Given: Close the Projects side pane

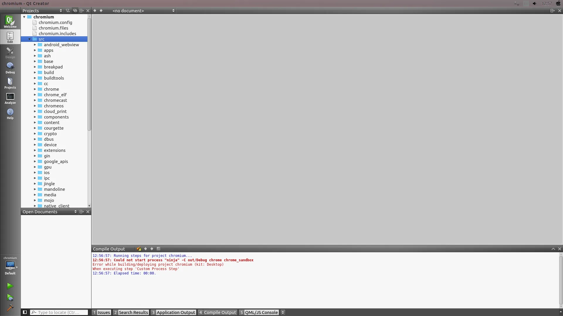Looking at the screenshot, I should (88, 11).
